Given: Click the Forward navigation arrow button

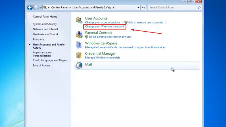Looking at the screenshot, I should (36, 8).
